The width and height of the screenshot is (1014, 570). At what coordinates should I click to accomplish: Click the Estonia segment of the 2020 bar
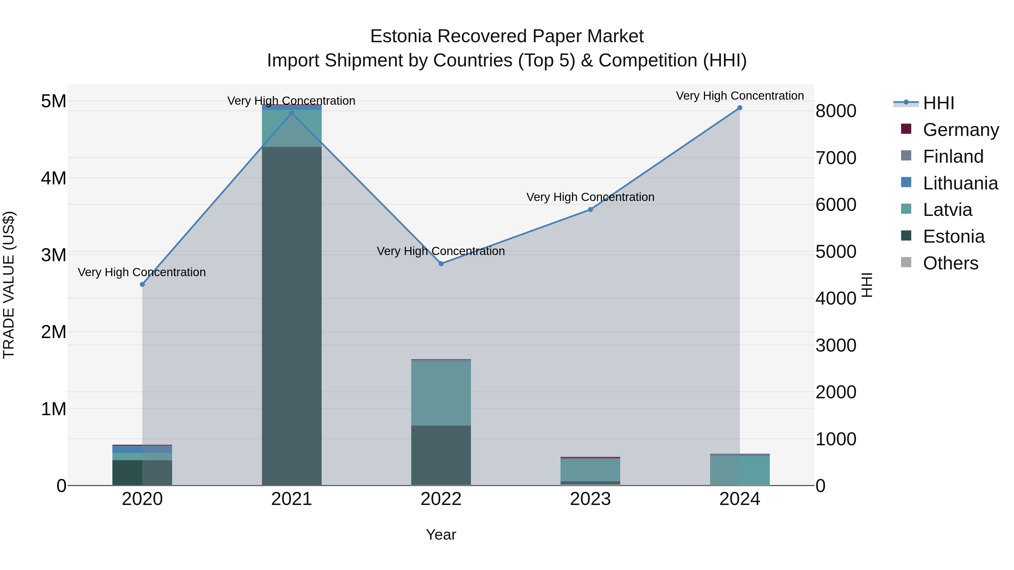[143, 472]
